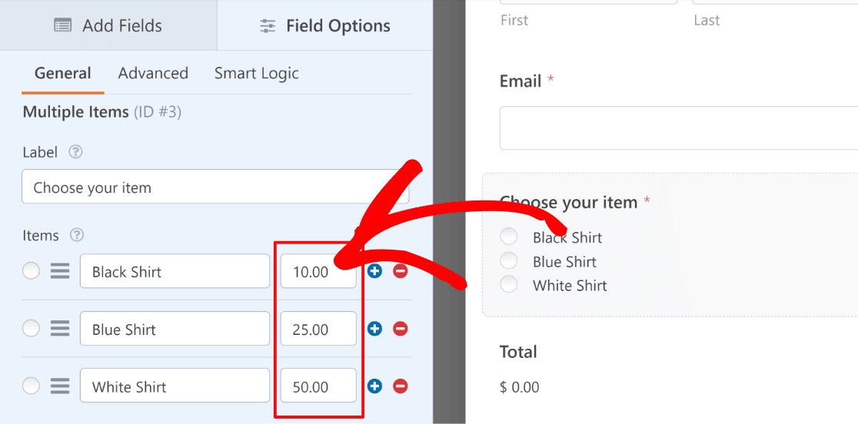
Task: Grab the Black Shirt reorder handle icon
Action: pyautogui.click(x=60, y=271)
